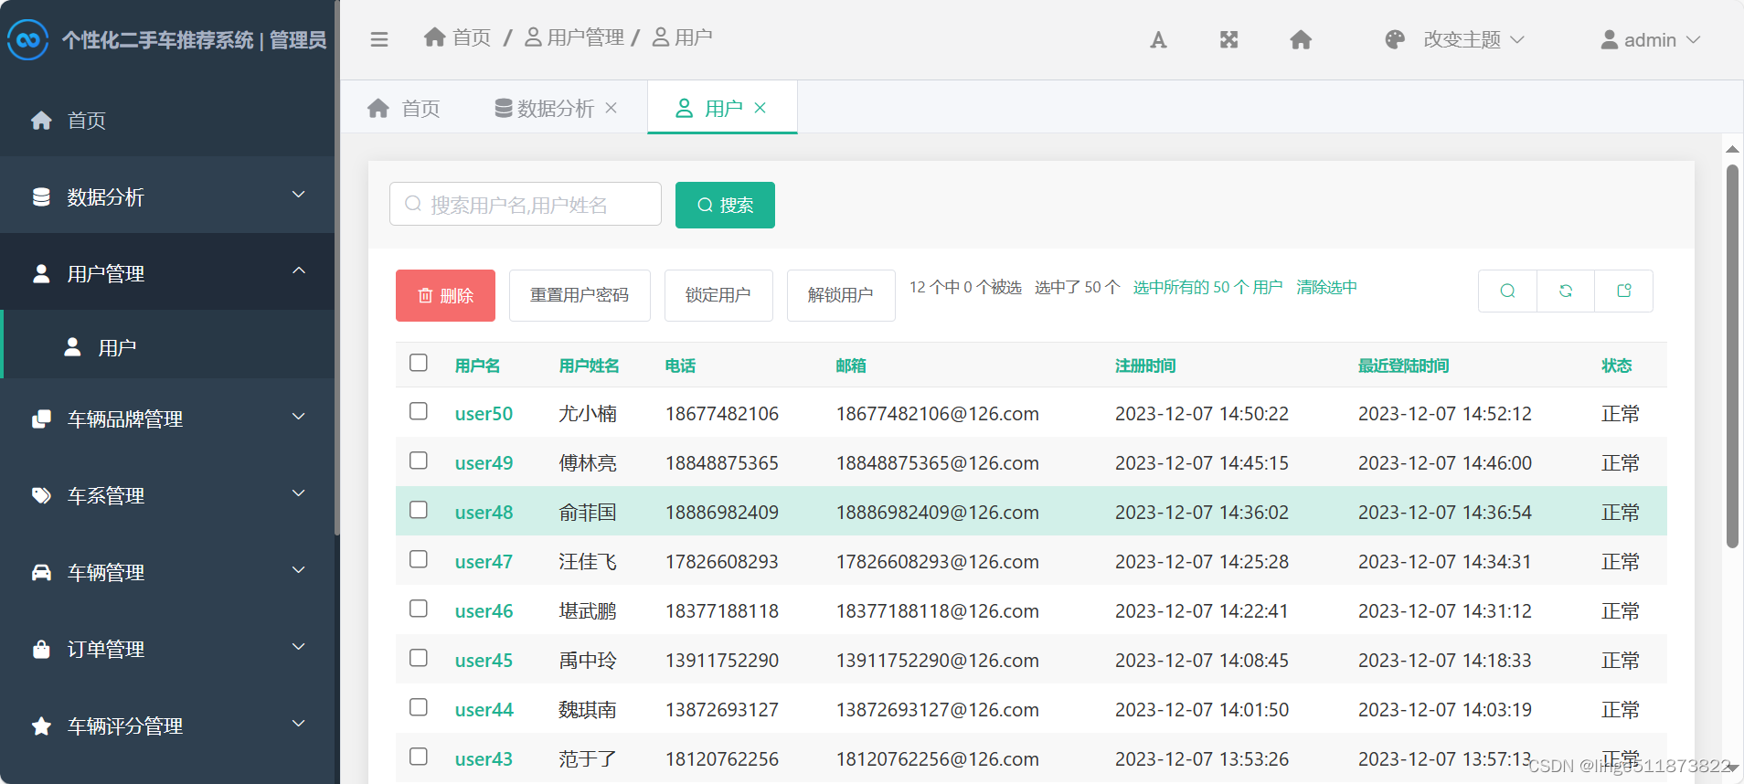Click the database icon beside 数据分析
The height and width of the screenshot is (784, 1744).
[x=41, y=196]
